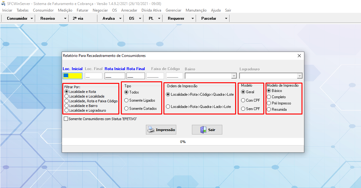Open the Reaviso toolbar dropdown arrow
This screenshot has height=188, width=361.
tap(65, 18)
